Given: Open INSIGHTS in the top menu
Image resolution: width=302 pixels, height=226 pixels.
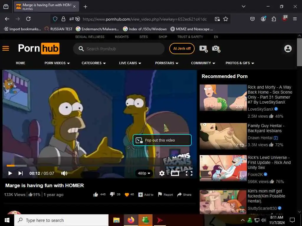Looking at the screenshot, I should click(x=122, y=37).
